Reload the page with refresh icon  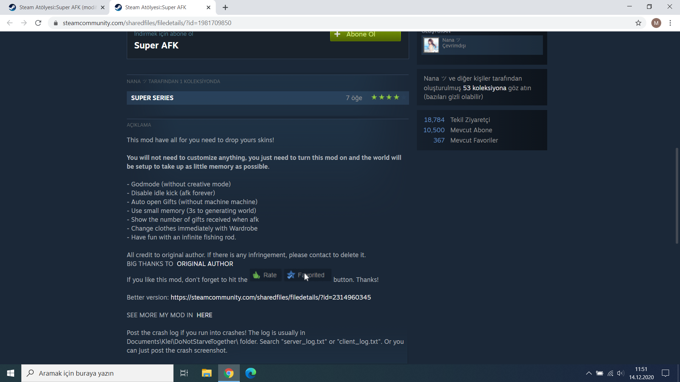point(38,23)
